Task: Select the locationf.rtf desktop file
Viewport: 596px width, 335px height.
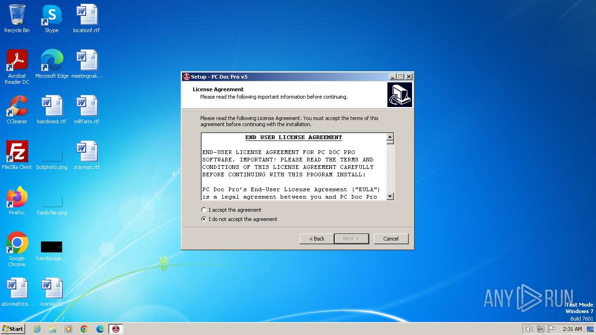Action: tap(87, 19)
